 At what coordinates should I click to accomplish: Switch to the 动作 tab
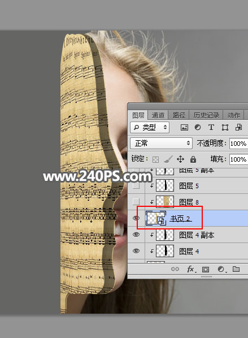[x=233, y=115]
